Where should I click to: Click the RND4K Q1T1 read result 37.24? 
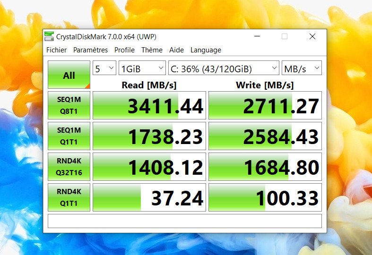149,197
